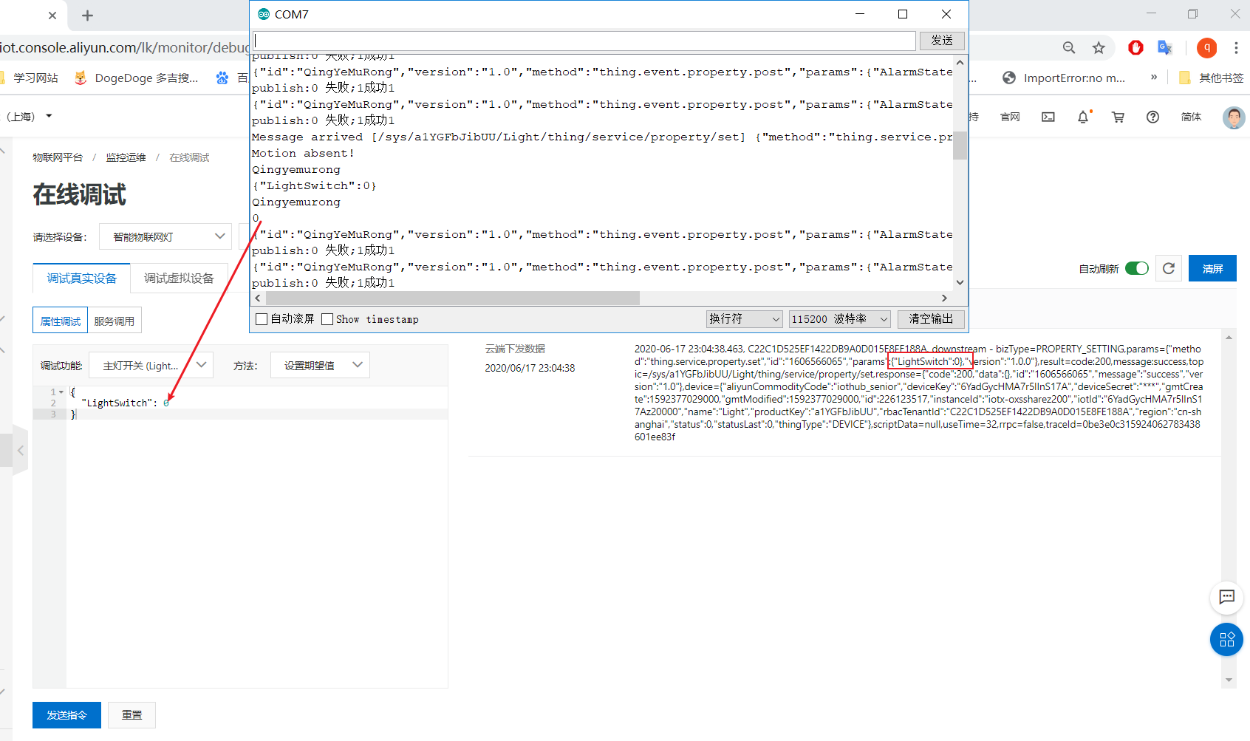Click the Arduino icon in COM7 title bar
Viewport: 1250px width, 741px height.
coord(264,14)
